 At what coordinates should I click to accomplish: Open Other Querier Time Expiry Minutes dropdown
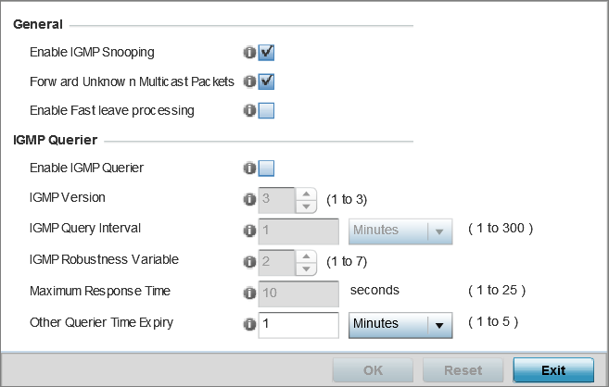[400, 325]
